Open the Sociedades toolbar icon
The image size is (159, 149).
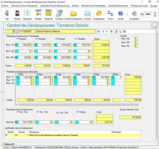(x=134, y=14)
